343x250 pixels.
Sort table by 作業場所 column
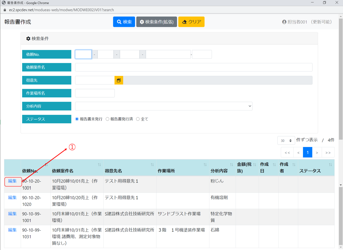pyautogui.click(x=205, y=165)
